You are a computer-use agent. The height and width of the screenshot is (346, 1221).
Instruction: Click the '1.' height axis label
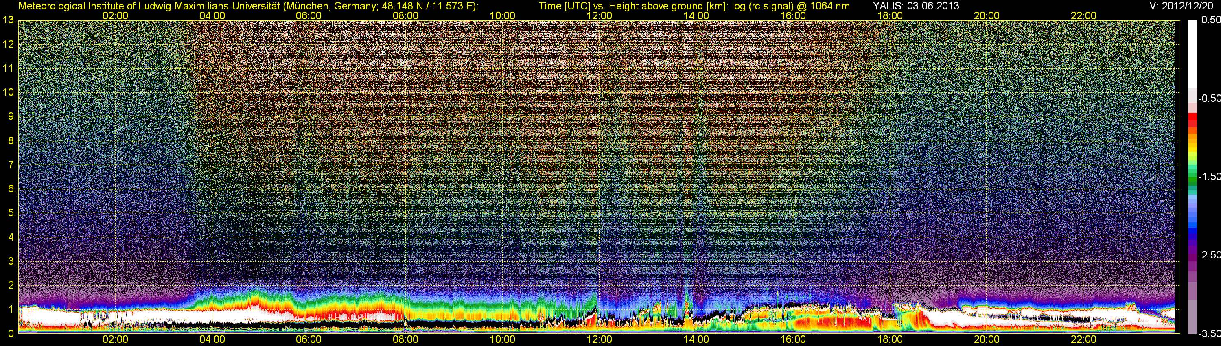click(x=12, y=309)
